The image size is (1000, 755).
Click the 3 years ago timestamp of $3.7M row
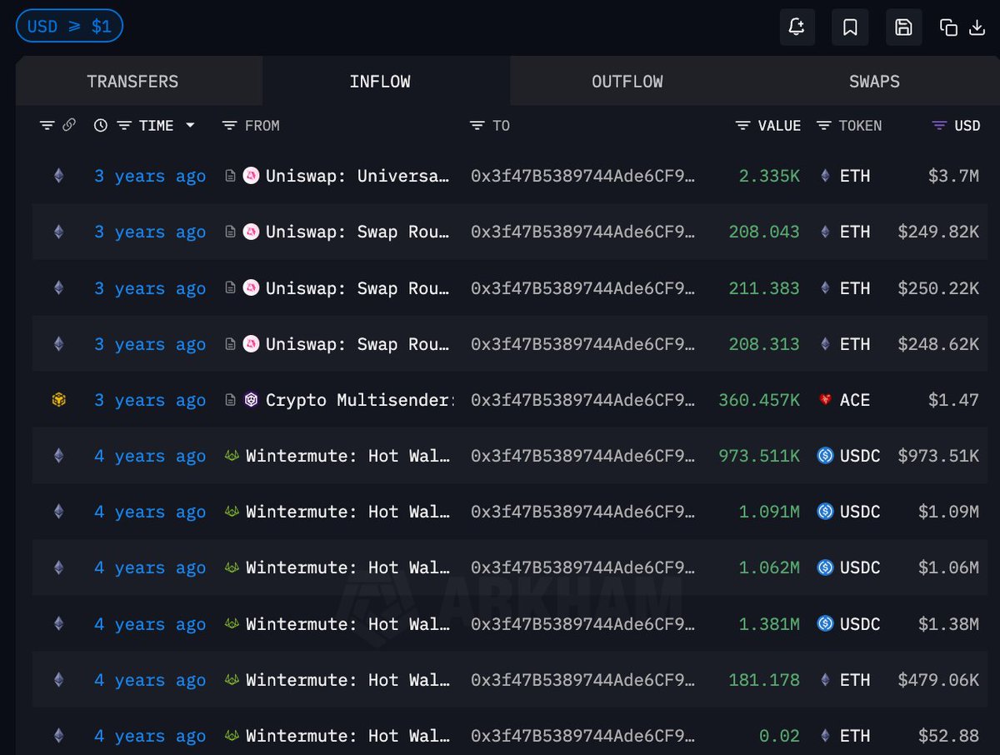(150, 176)
